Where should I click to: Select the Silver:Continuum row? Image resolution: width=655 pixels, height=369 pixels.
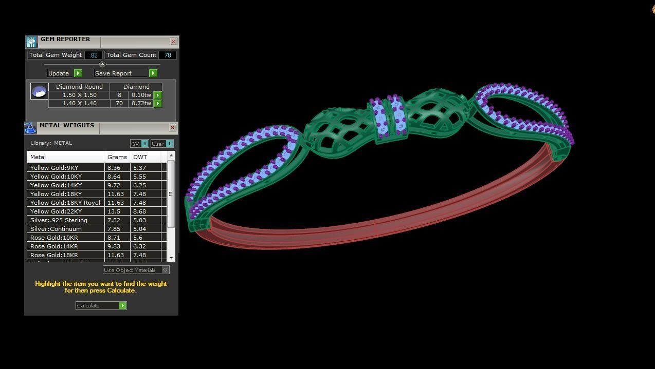pyautogui.click(x=97, y=229)
